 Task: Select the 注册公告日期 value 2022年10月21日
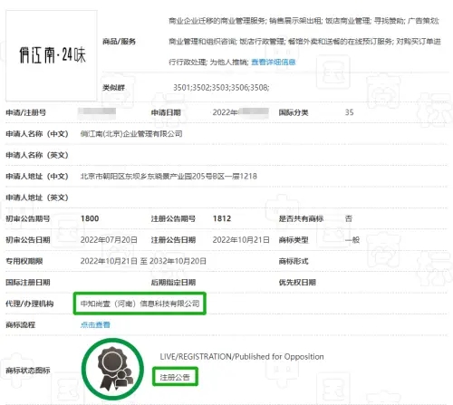[241, 240]
